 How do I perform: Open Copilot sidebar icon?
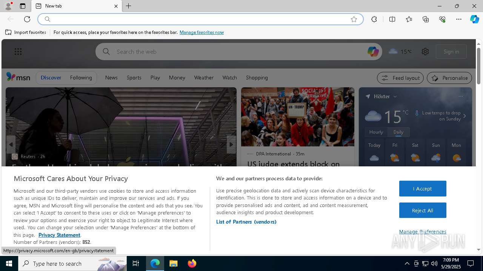474,19
